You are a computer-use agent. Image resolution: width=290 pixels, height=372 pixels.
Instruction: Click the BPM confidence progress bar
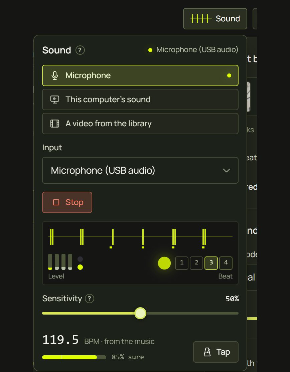point(74,357)
